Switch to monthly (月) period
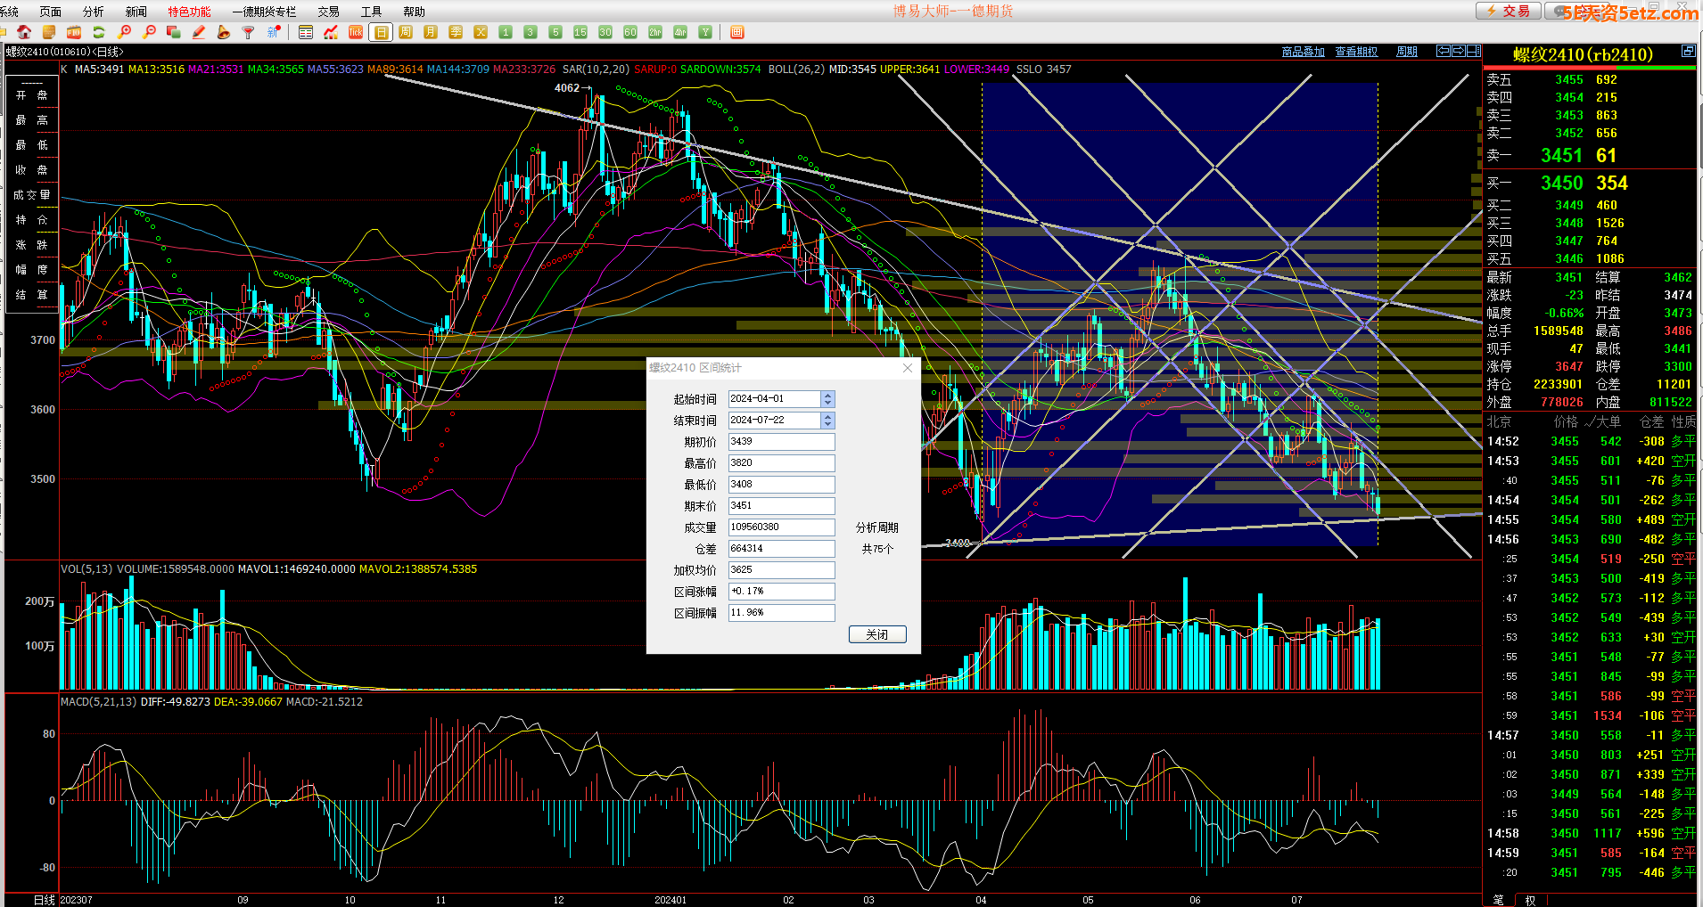This screenshot has height=907, width=1703. pos(431,32)
